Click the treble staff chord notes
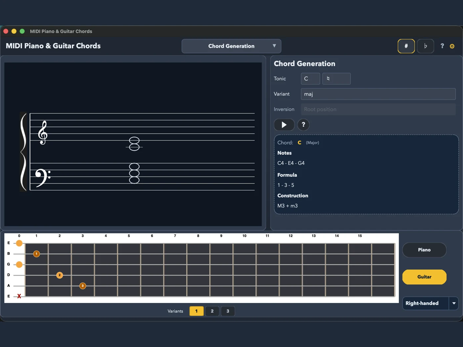This screenshot has width=463, height=347. 134,144
